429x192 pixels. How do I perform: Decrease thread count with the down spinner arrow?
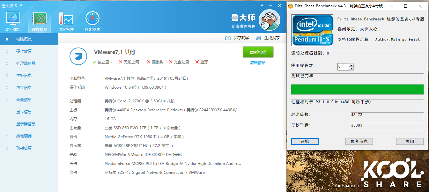click(x=351, y=68)
